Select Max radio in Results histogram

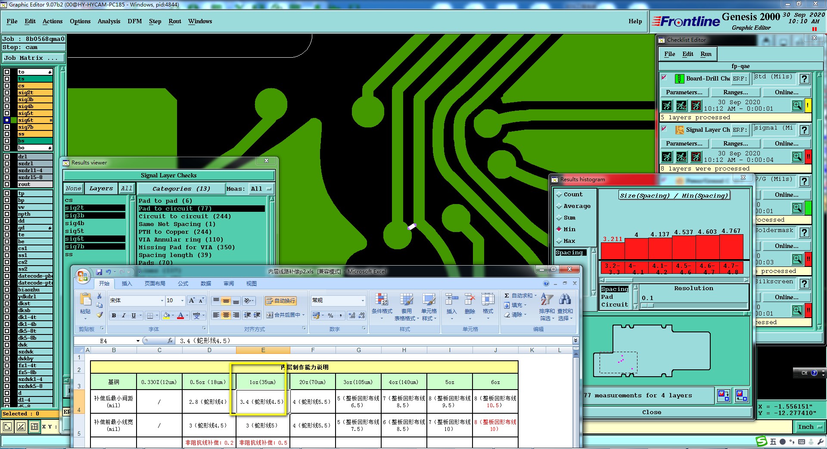click(x=559, y=241)
